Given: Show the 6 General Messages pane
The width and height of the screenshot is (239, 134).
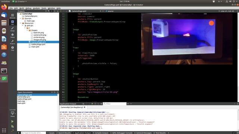Looking at the screenshot, I should pyautogui.click(x=143, y=133).
